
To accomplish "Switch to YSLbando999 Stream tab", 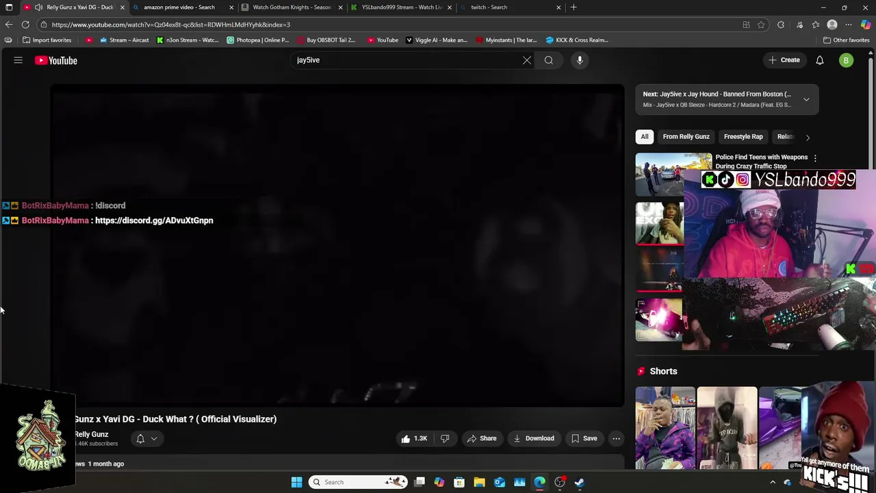I will (x=401, y=8).
